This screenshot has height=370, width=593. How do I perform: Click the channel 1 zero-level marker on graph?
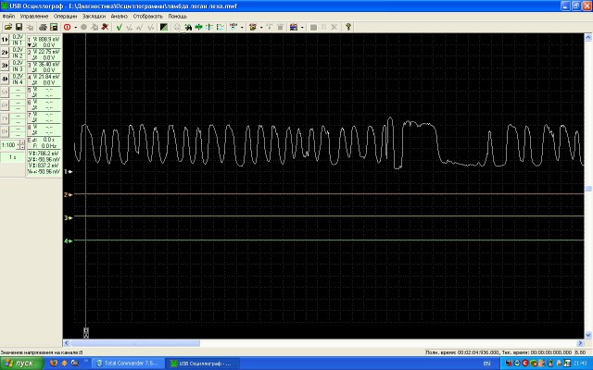pos(68,172)
